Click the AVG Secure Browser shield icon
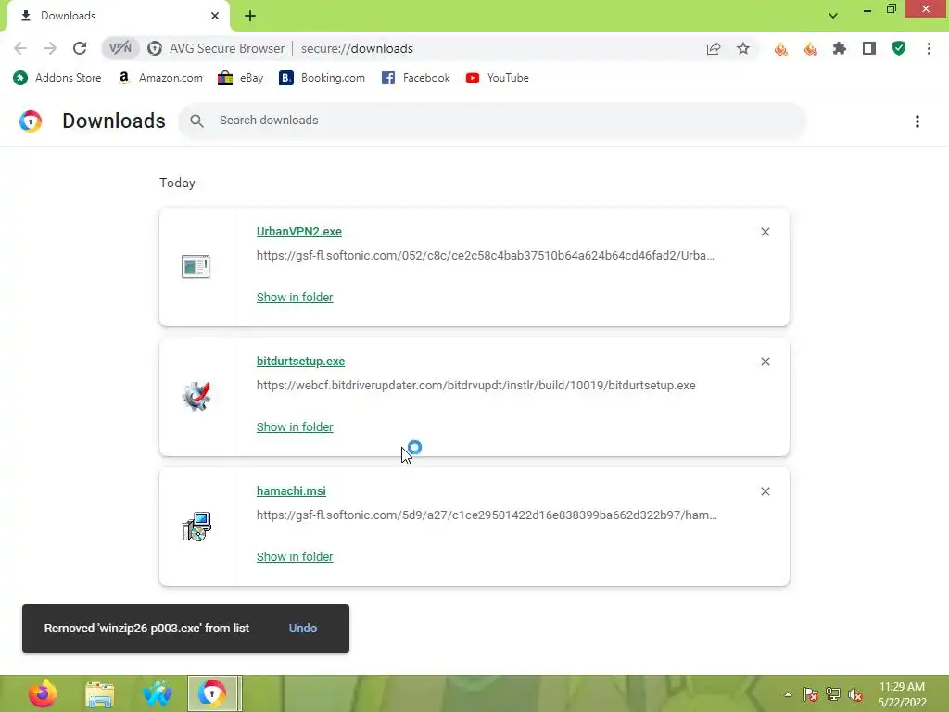This screenshot has height=712, width=949. click(x=155, y=48)
